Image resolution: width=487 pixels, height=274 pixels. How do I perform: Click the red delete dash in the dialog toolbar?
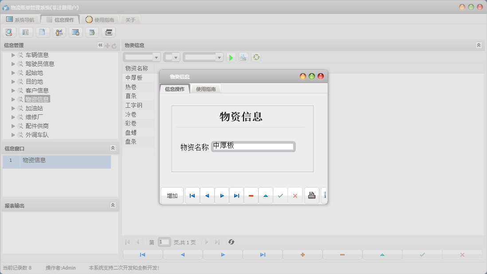(x=251, y=195)
